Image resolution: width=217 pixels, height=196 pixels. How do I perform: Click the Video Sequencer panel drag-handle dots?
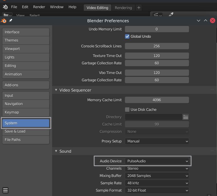click(212, 90)
